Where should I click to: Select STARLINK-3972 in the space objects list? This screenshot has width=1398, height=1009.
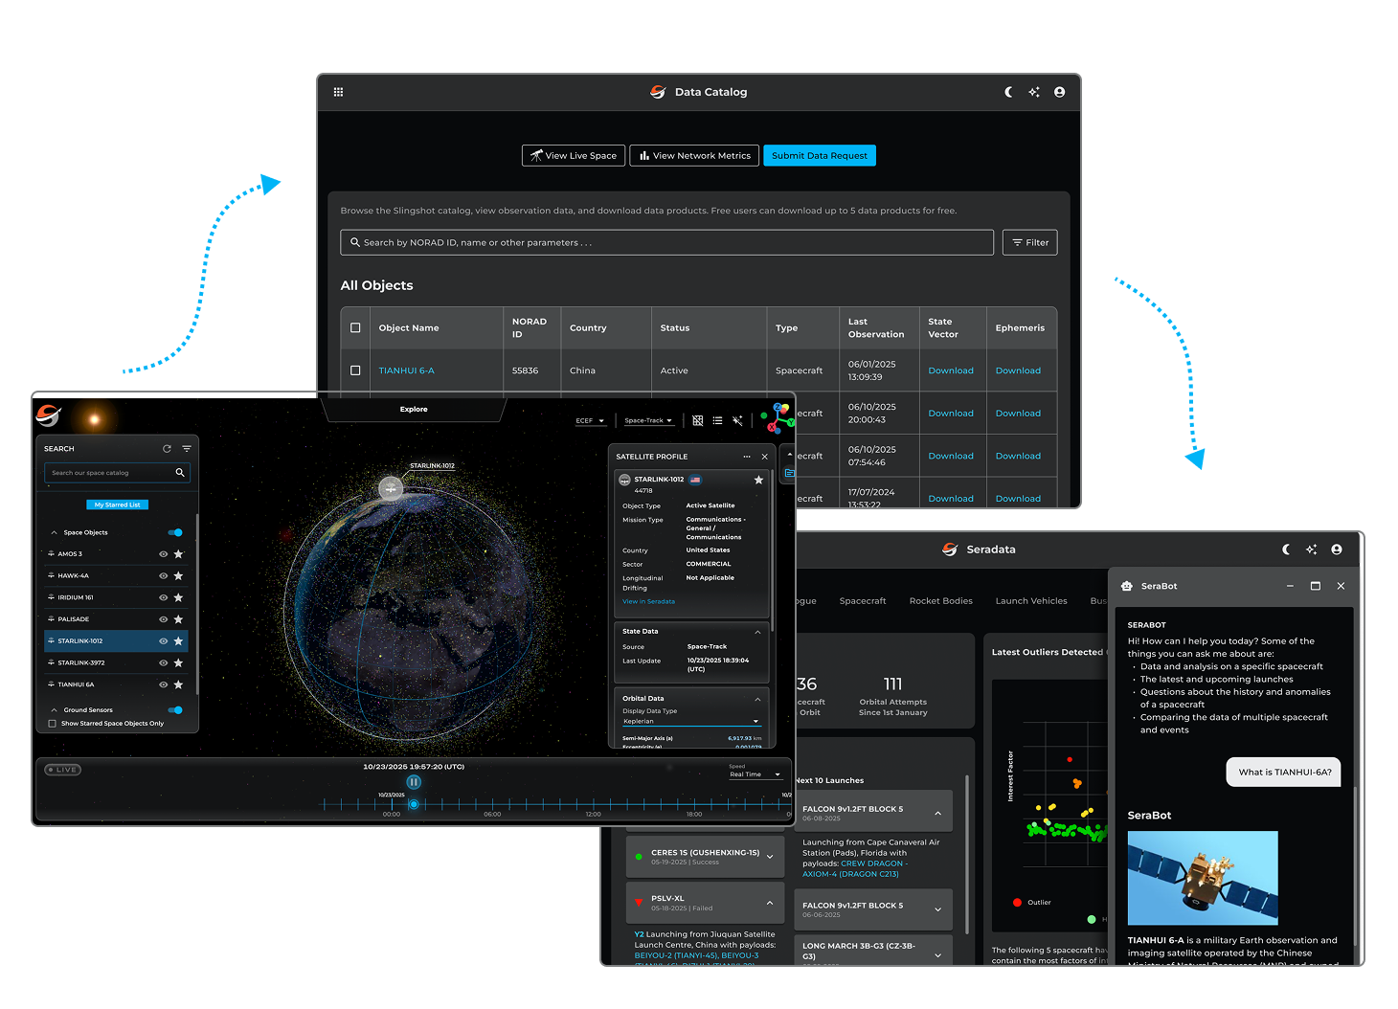coord(116,662)
